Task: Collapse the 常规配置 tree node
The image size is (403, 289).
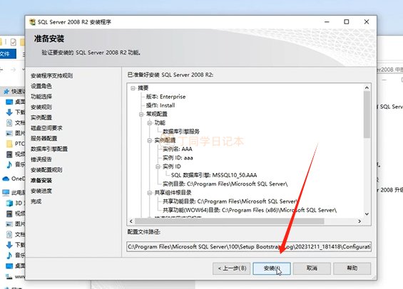Action: 141,114
